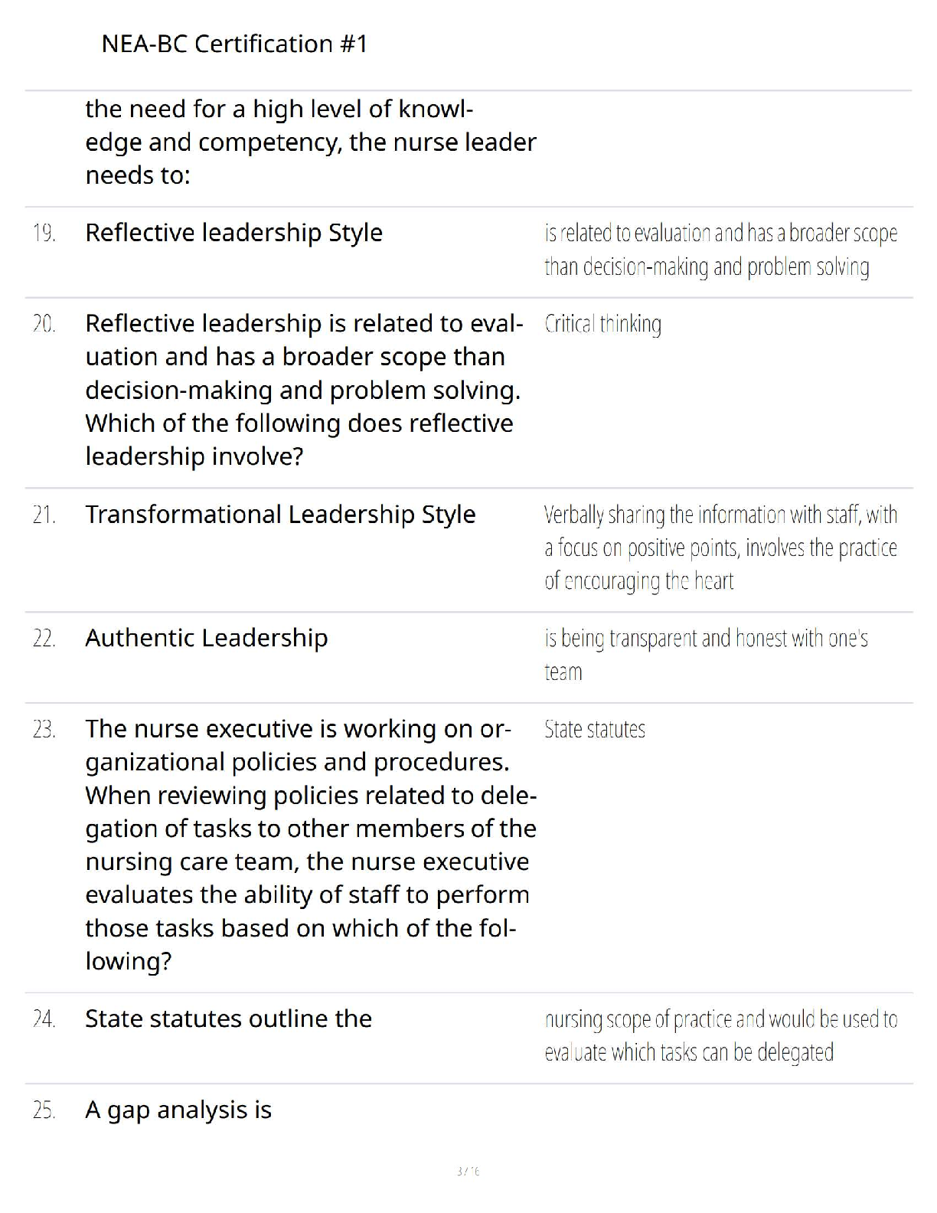This screenshot has height=1213, width=937.
Task: Click the "NEA-BC Certification #1" title
Action: [234, 44]
